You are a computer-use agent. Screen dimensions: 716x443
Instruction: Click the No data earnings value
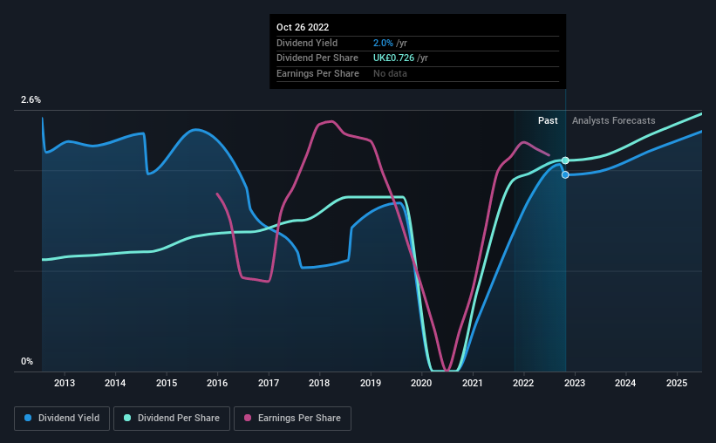pyautogui.click(x=390, y=73)
